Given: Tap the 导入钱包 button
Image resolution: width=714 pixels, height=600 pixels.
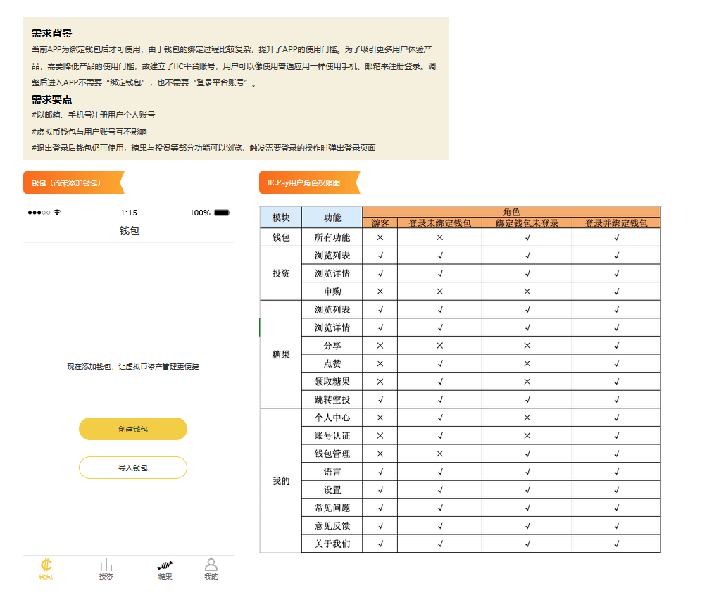Looking at the screenshot, I should pyautogui.click(x=133, y=468).
